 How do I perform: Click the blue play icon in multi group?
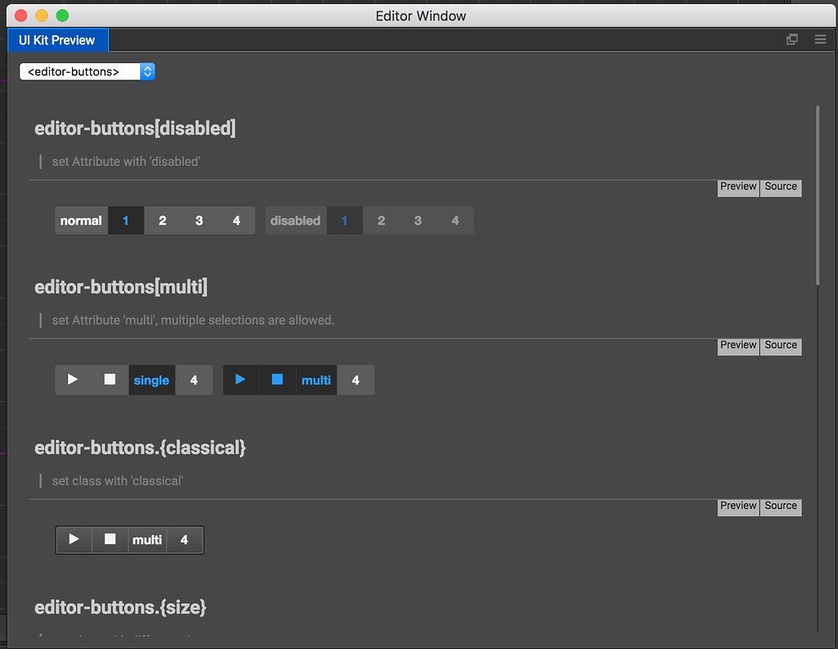pyautogui.click(x=241, y=379)
